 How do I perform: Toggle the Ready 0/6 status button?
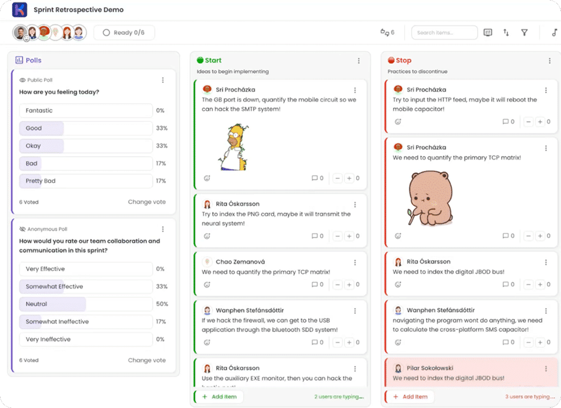coord(124,33)
